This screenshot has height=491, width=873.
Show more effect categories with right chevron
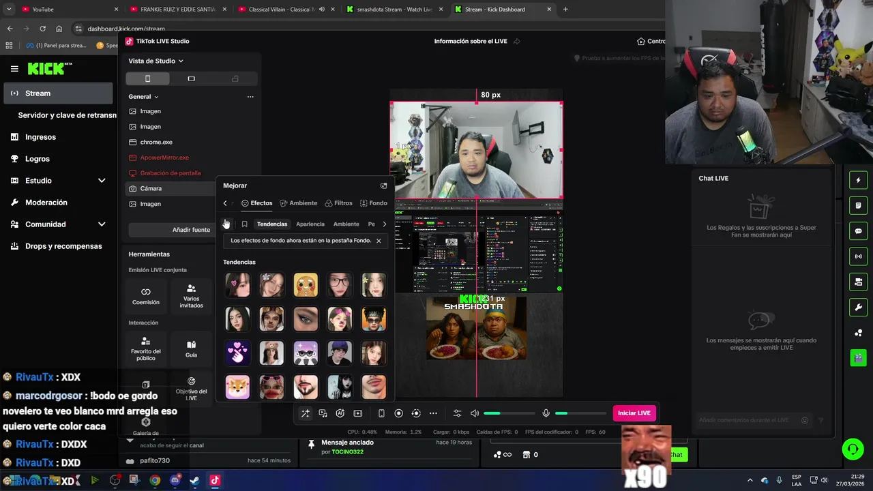pos(385,224)
